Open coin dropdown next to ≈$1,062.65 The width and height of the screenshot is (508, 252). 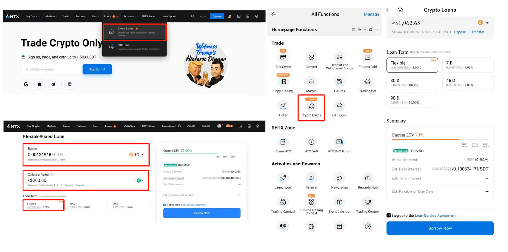(484, 23)
